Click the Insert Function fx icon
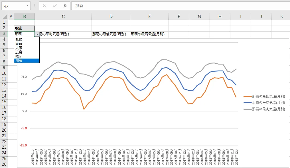 pyautogui.click(x=65, y=6)
